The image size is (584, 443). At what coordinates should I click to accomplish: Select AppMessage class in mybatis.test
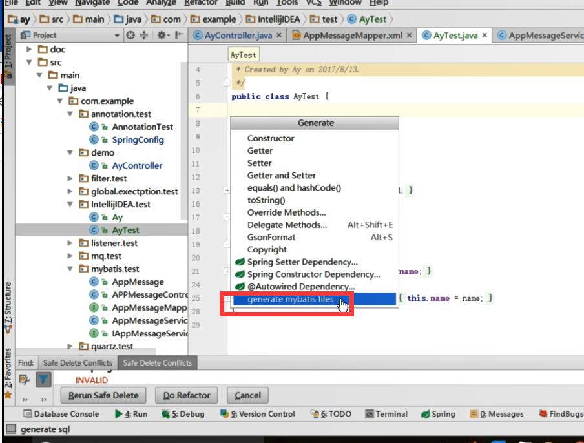138,282
